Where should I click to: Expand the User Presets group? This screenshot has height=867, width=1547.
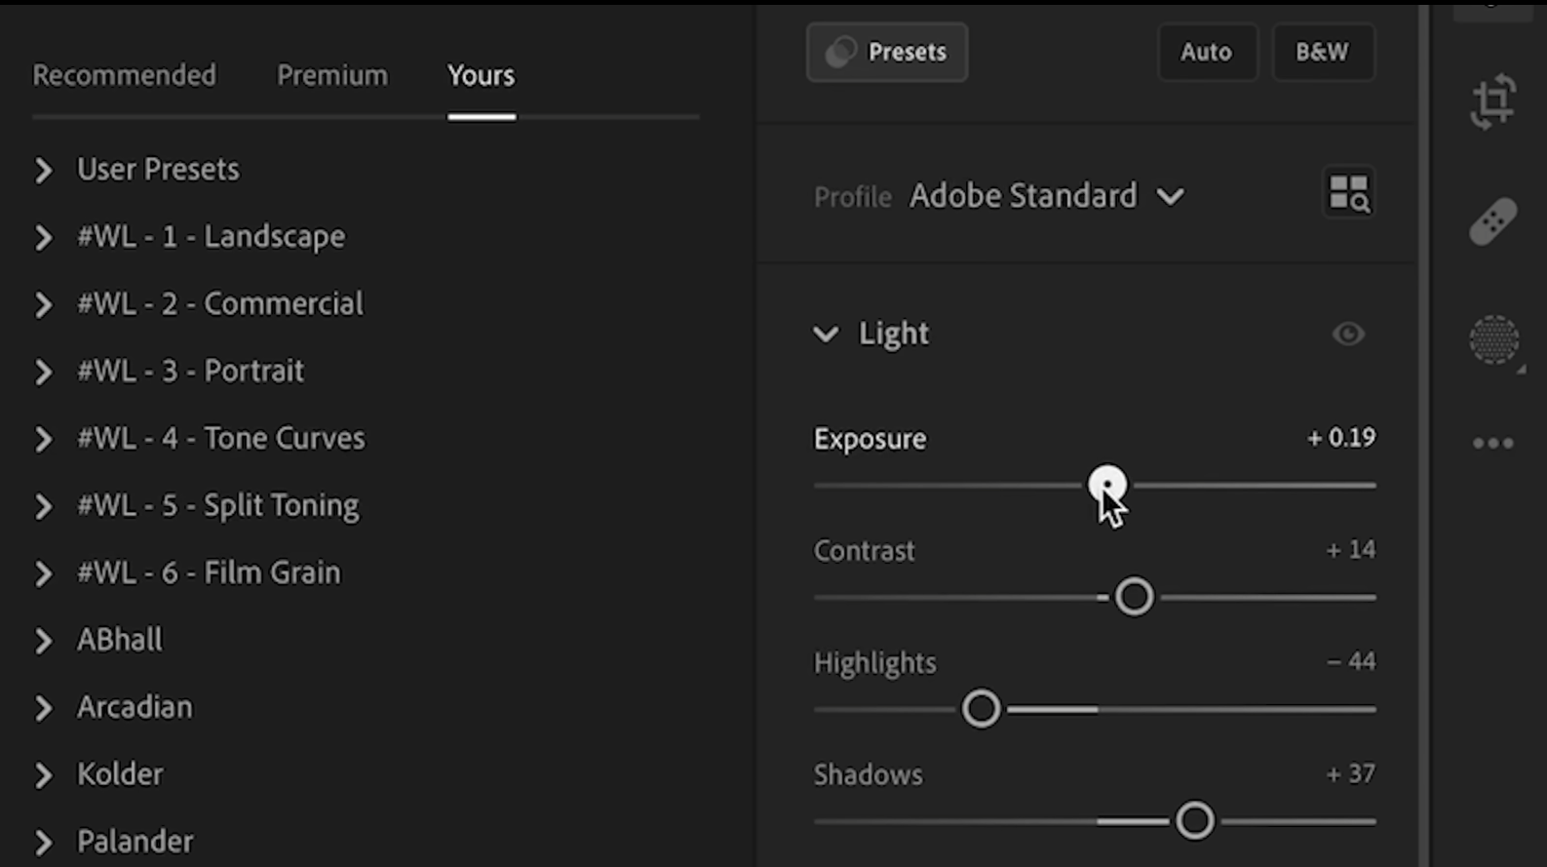43,171
